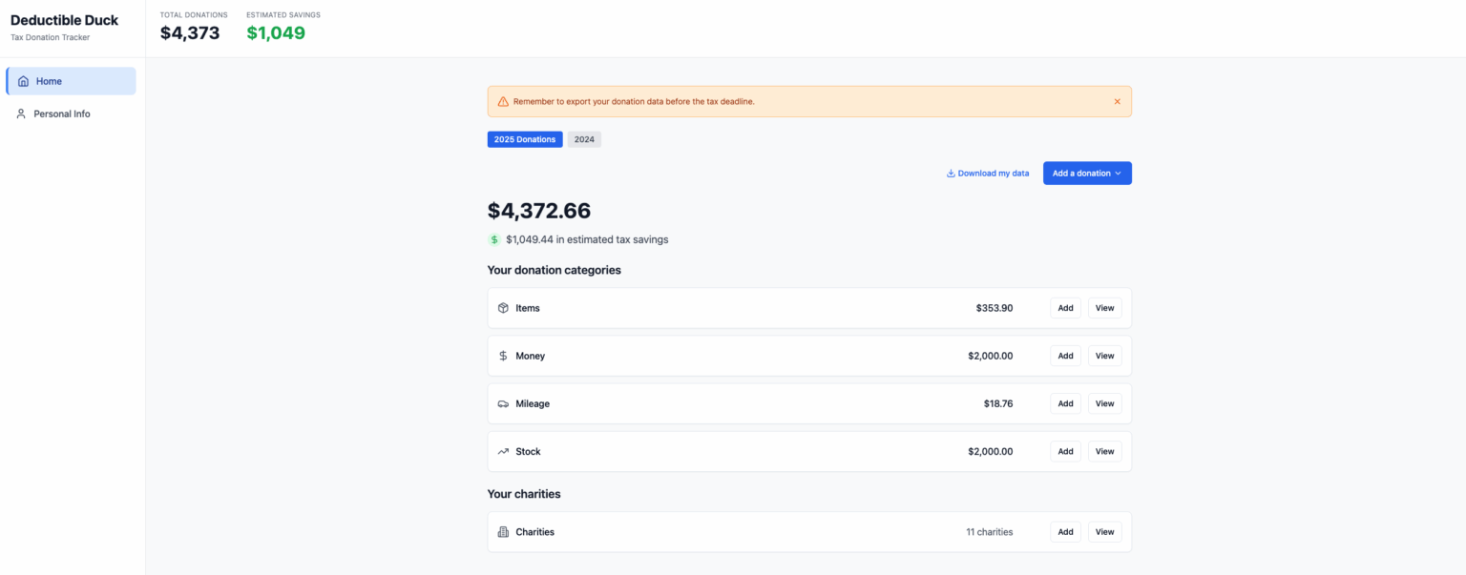Click the green dollar badge near tax savings
The image size is (1466, 575).
[494, 239]
